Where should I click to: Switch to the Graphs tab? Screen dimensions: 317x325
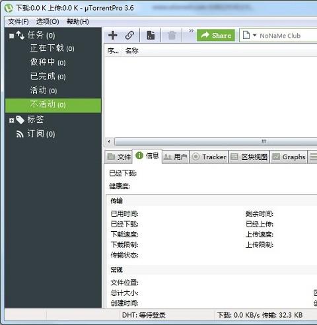(289, 157)
